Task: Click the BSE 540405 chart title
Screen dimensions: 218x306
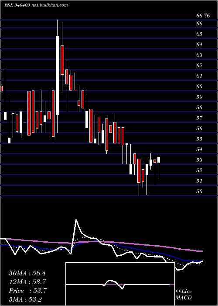Action: (x=36, y=5)
